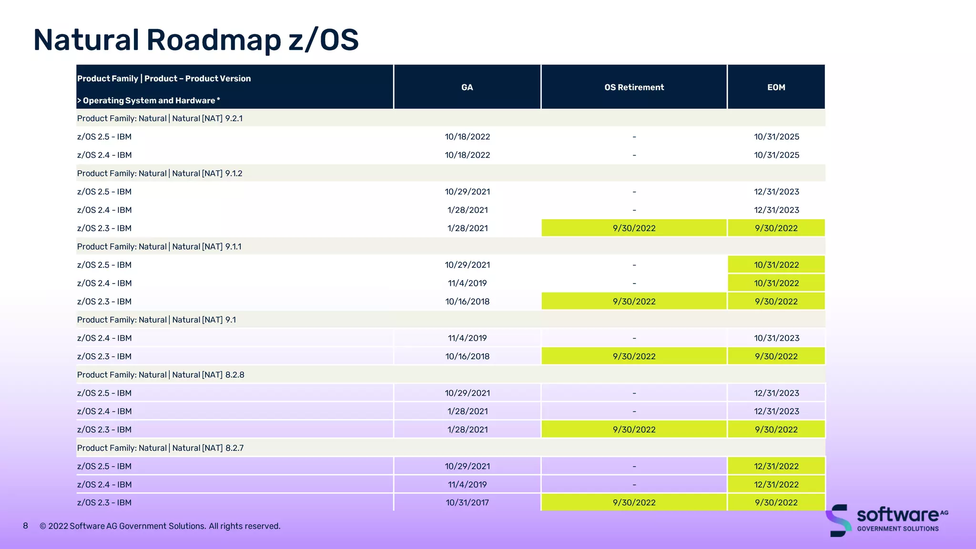Viewport: 976px width, 549px height.
Task: Click the Software AG logo icon
Action: click(x=839, y=520)
